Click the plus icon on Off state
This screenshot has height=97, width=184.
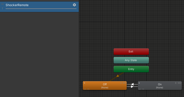[x=84, y=83]
